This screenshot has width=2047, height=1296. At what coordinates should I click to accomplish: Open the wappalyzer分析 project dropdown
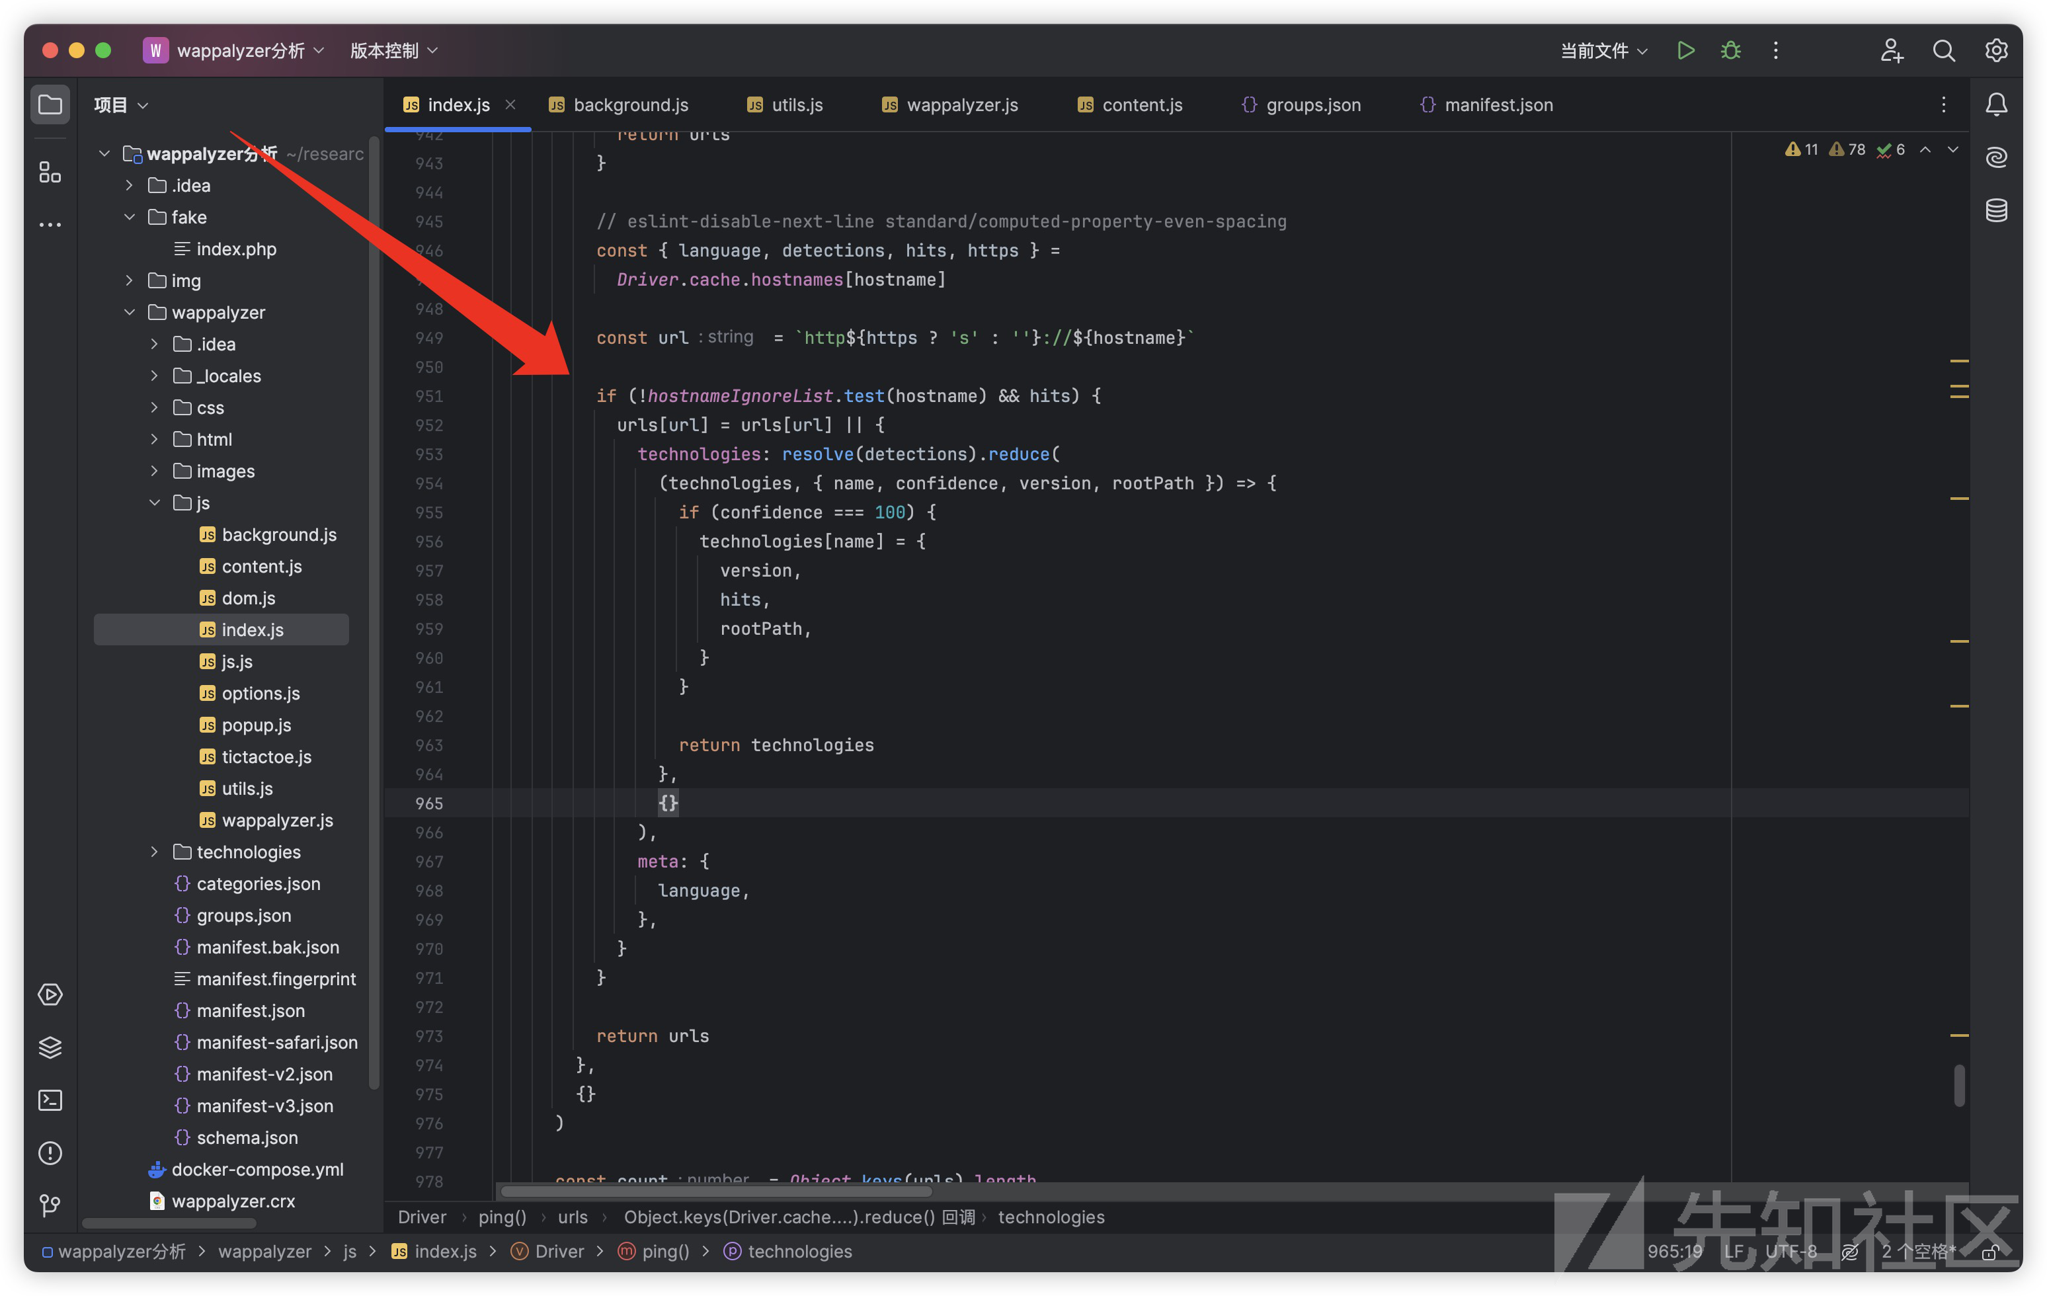(x=235, y=51)
